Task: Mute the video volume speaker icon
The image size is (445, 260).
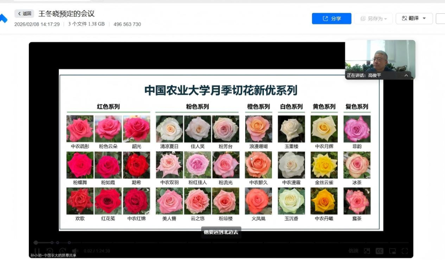Action: (75, 251)
